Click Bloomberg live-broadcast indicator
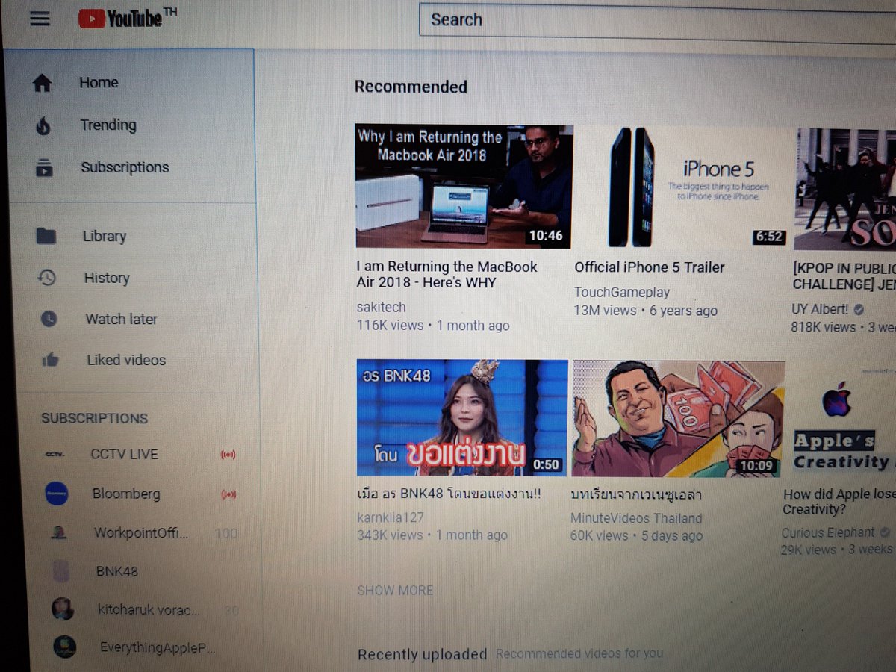896x672 pixels. pyautogui.click(x=229, y=494)
